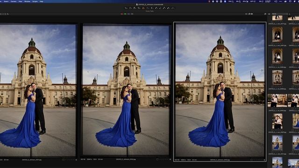Set color tag box under middle viewer image

click(157, 159)
